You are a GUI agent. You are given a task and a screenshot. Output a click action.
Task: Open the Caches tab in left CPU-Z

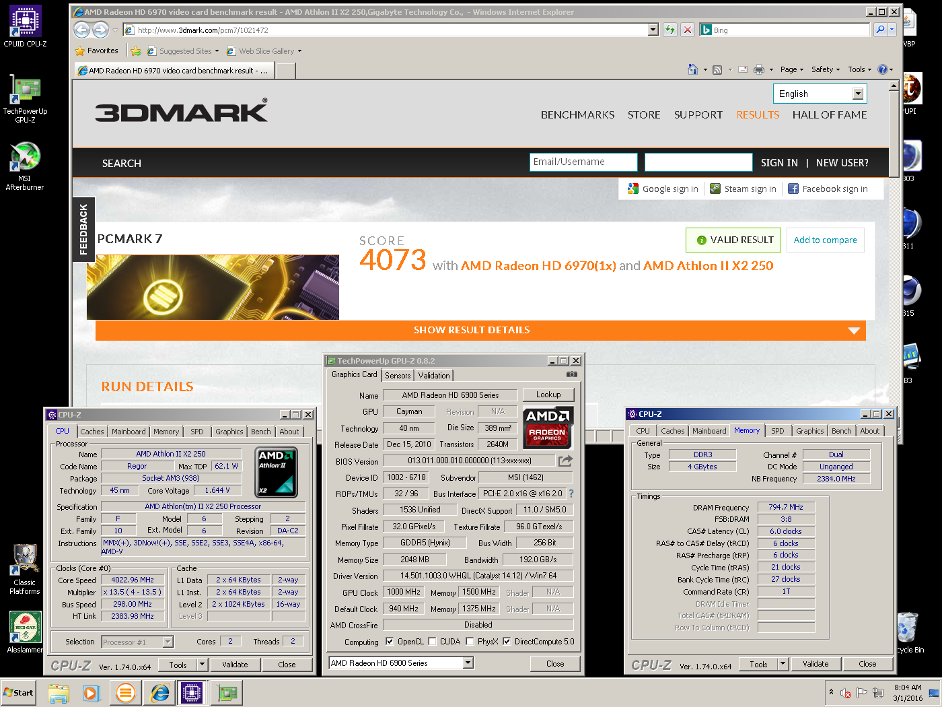[x=92, y=432]
